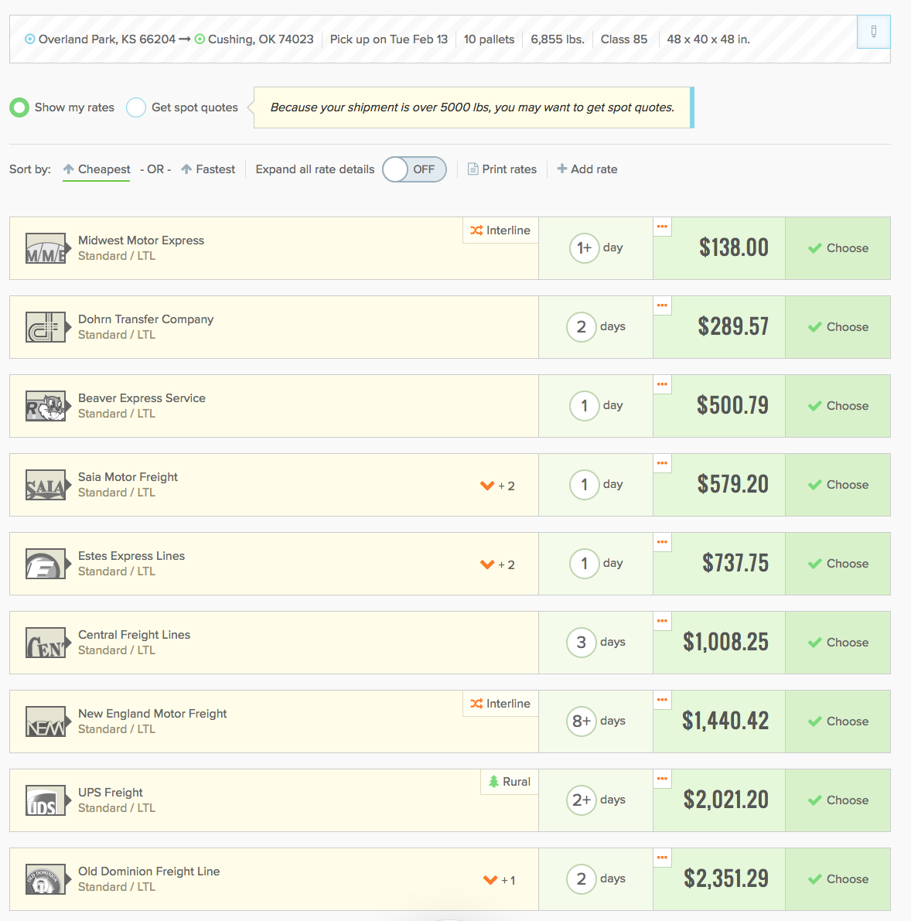Choose the Beaver Express Service rate

pyautogui.click(x=838, y=406)
